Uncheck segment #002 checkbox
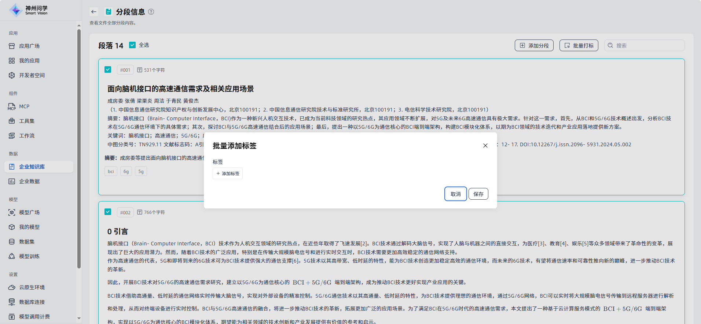 coord(108,212)
